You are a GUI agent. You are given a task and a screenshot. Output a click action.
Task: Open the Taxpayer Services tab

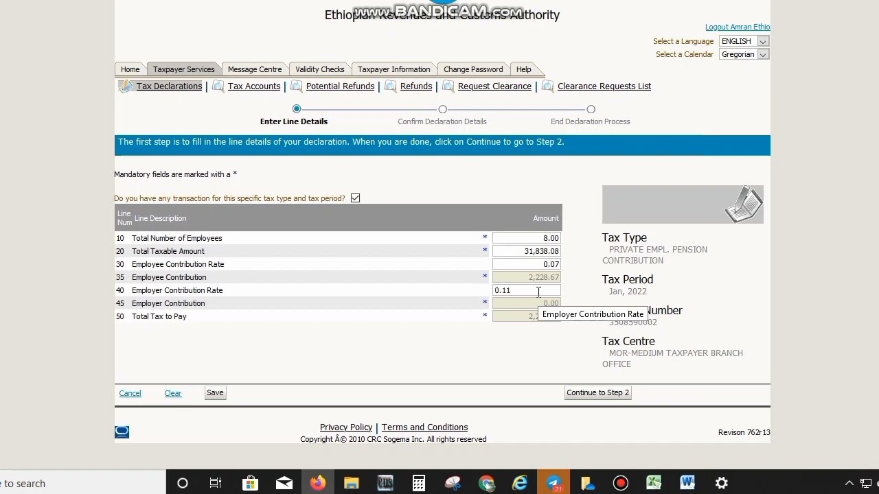tap(183, 69)
